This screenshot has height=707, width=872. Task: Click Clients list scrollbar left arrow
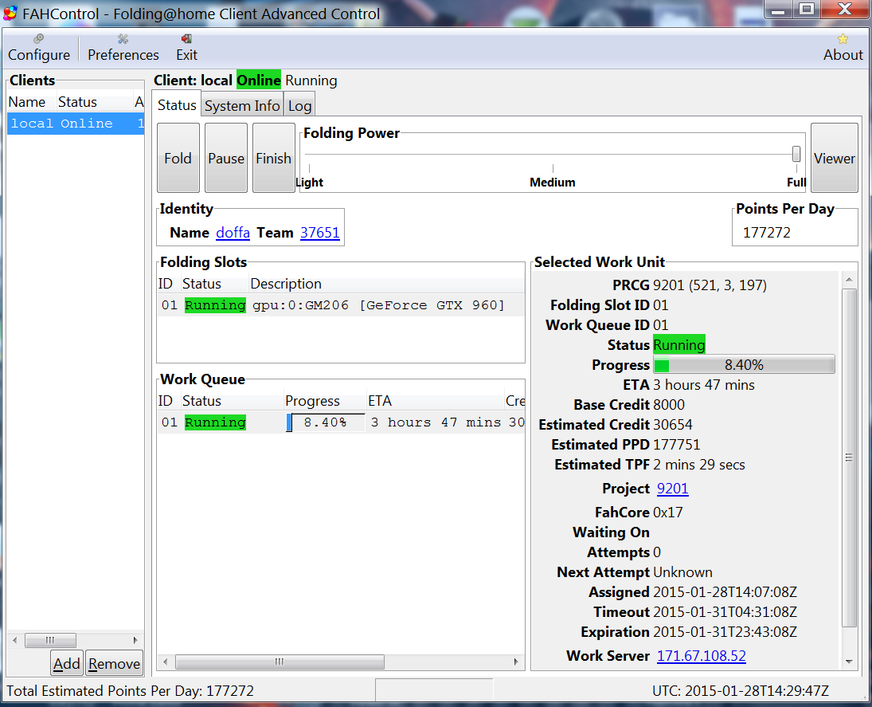pos(15,639)
